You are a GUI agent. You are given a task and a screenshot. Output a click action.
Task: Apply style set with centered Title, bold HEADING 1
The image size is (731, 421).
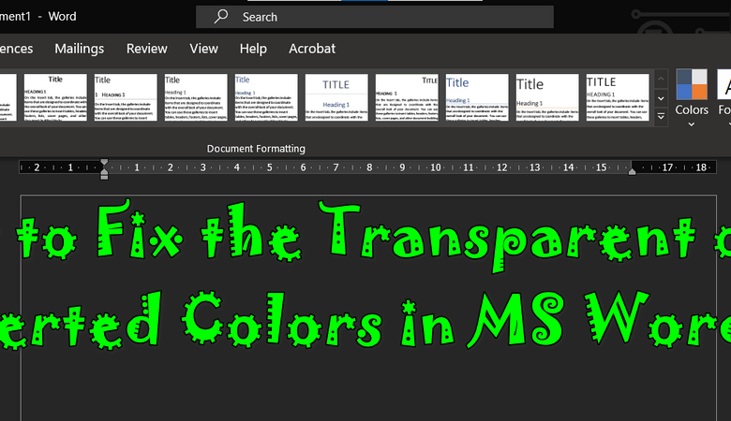pos(55,97)
